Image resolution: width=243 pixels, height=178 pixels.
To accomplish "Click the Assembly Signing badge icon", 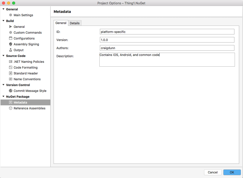I will point(11,44).
